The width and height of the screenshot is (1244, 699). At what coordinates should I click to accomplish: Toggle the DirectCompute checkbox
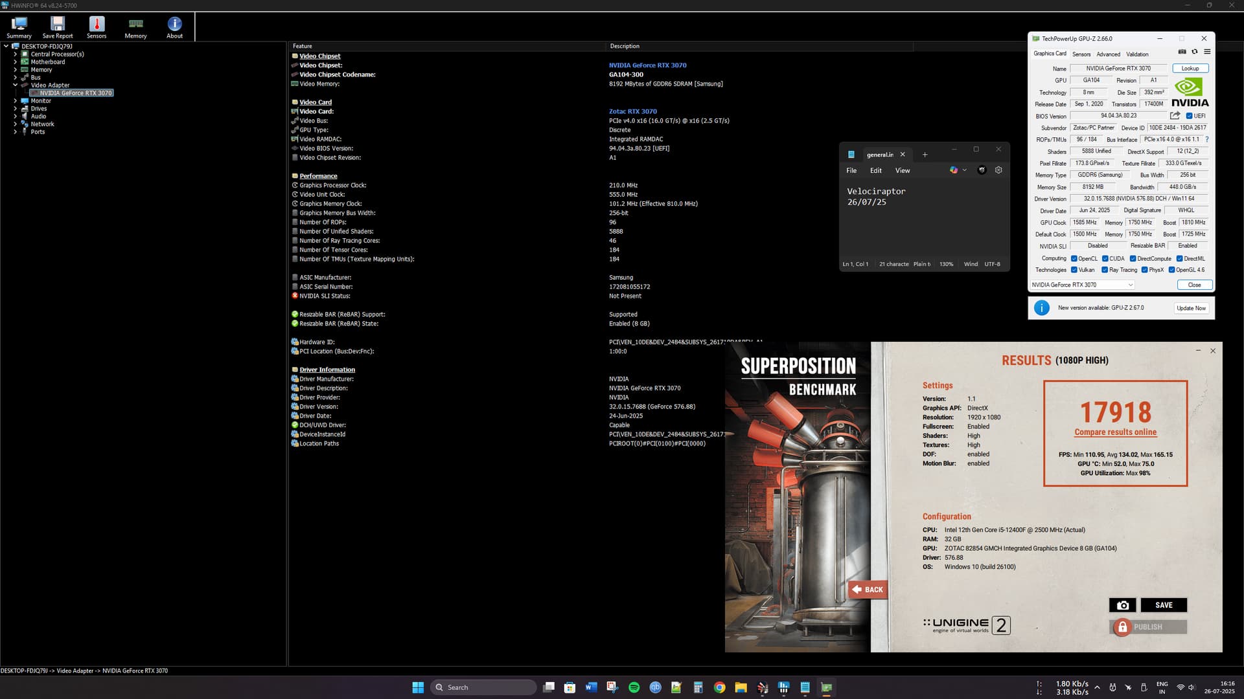1133,258
